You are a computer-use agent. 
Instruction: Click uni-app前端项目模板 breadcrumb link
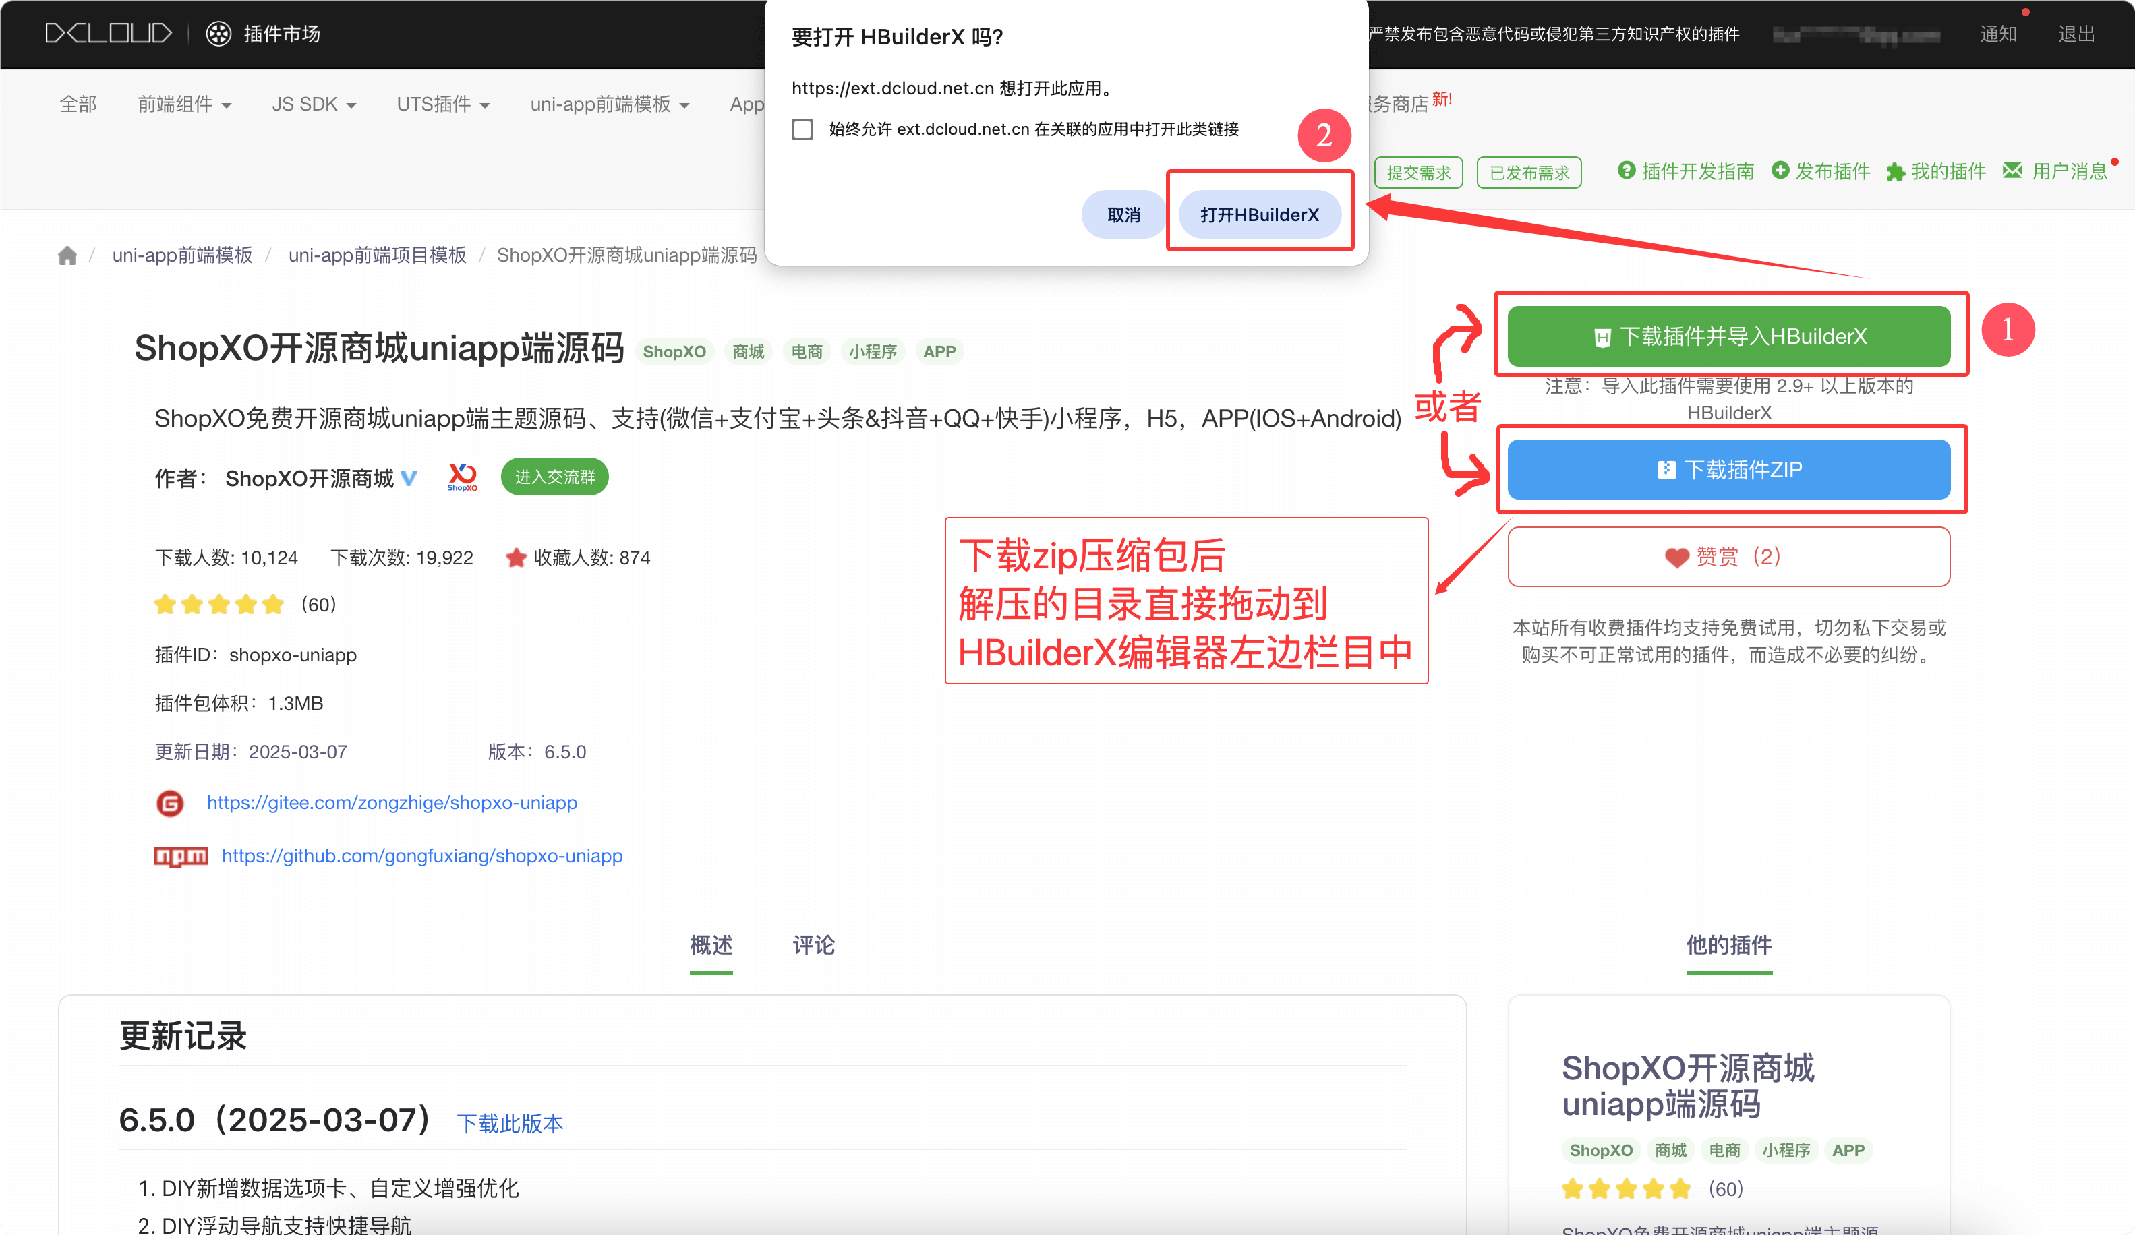(377, 255)
